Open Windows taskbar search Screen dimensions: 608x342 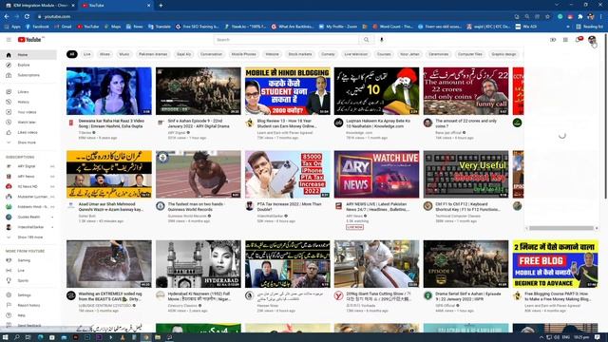click(17, 337)
